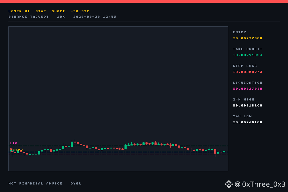Click the LOSER #1 heading
Viewport: 288px width, 192px height.
[x=19, y=11]
